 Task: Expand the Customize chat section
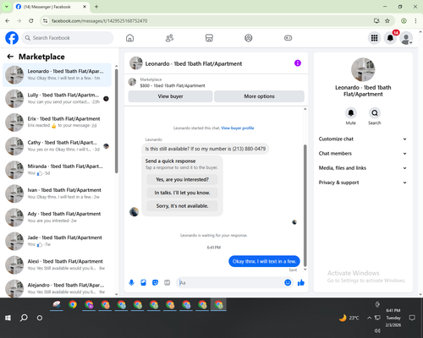363,139
